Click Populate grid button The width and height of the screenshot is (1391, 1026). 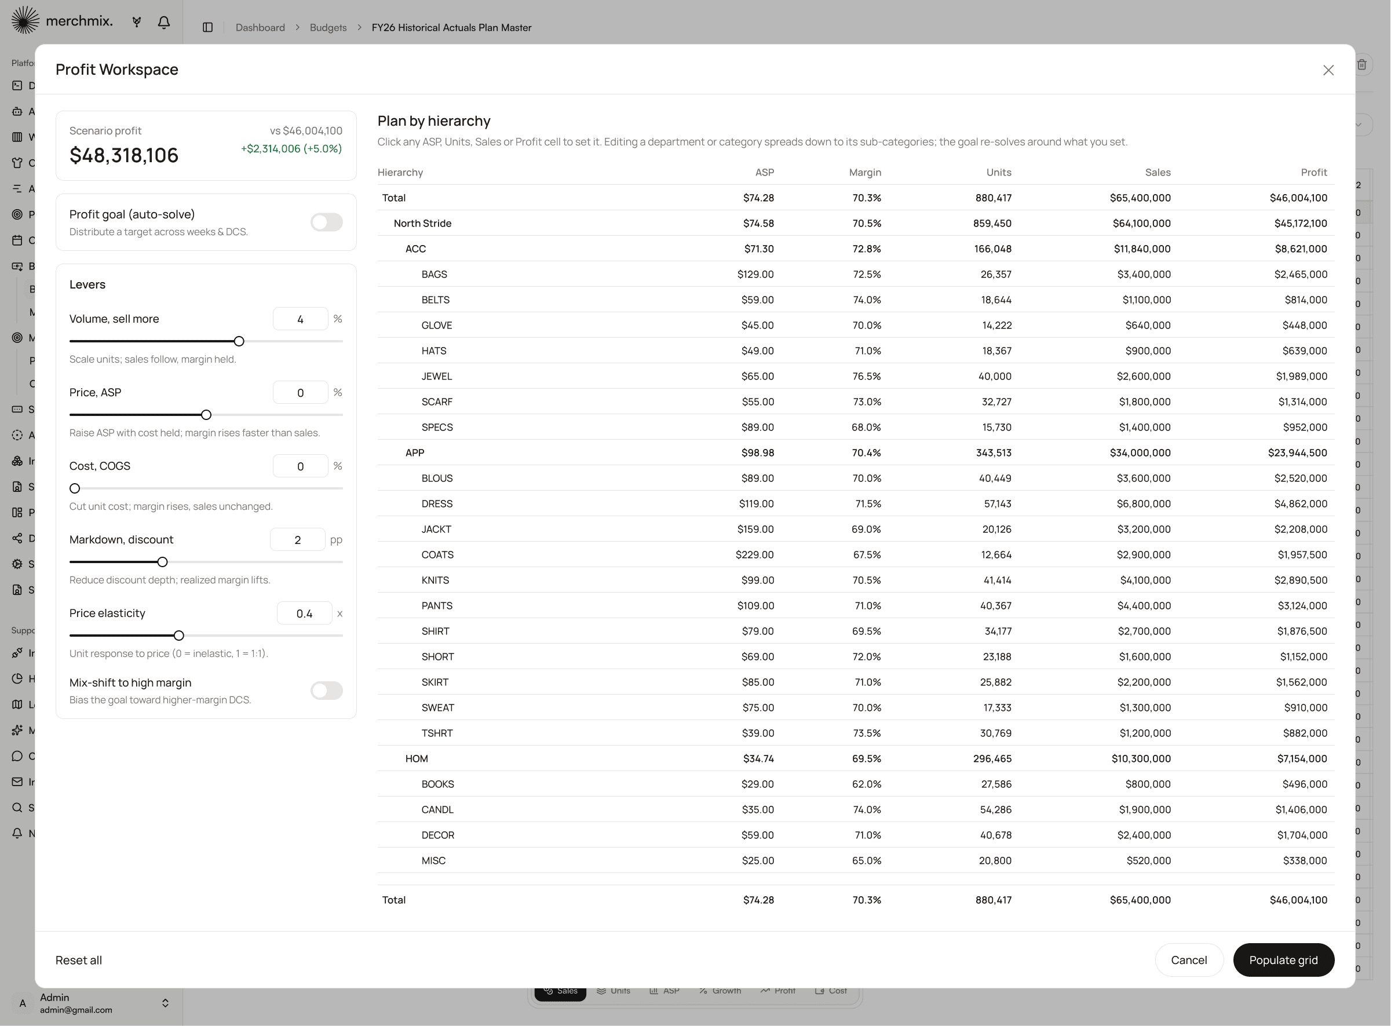[x=1283, y=960]
